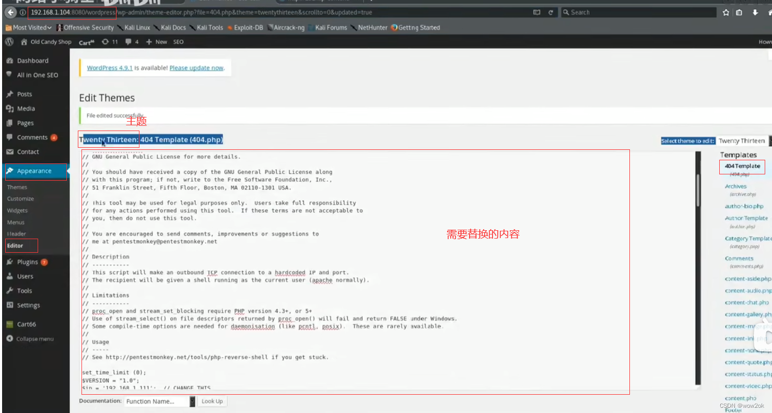Open the Author Template file
The image size is (772, 413).
[746, 218]
